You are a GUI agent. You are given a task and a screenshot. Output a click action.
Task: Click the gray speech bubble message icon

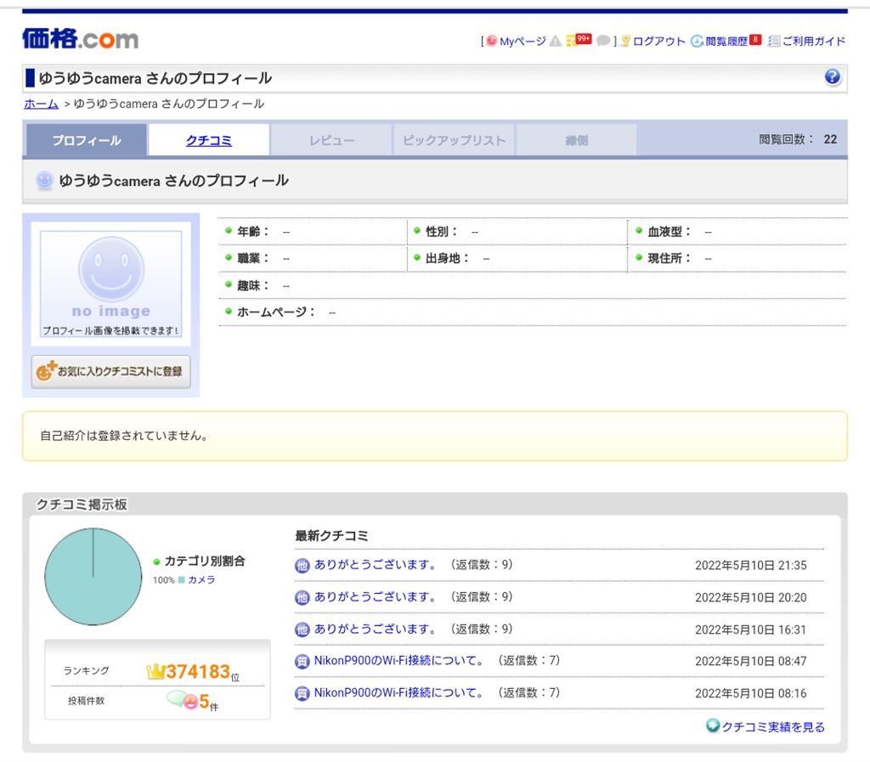point(603,41)
